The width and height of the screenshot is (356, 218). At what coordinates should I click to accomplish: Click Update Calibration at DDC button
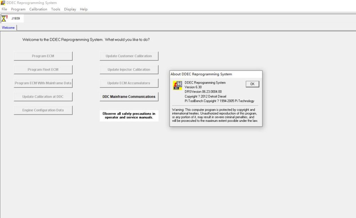tap(43, 97)
